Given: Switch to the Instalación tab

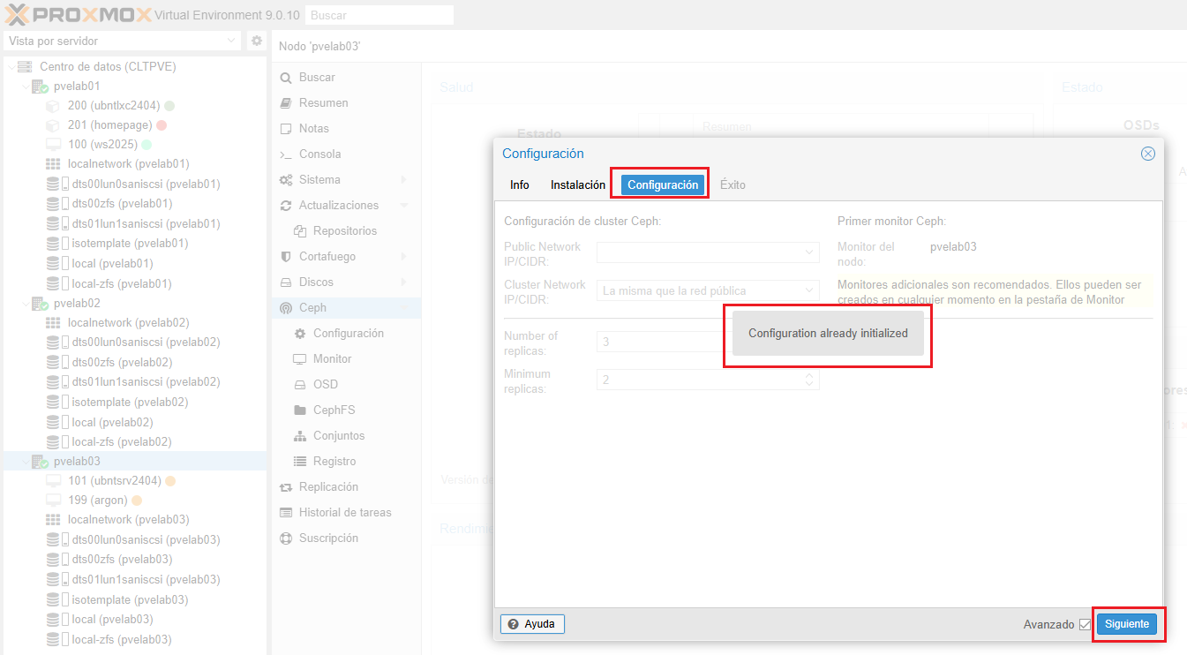Looking at the screenshot, I should click(578, 184).
